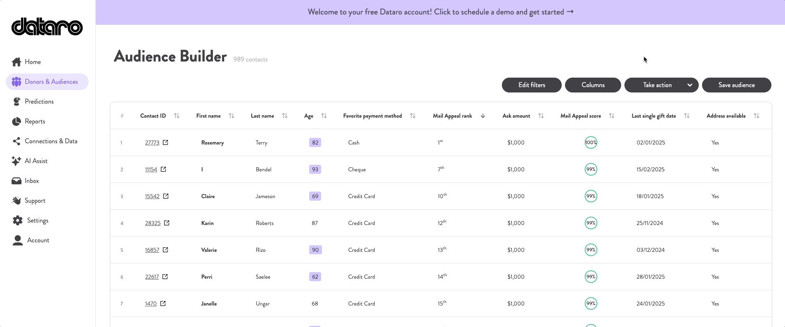
Task: Open external link icon beside contact 22617
Action: click(x=165, y=277)
